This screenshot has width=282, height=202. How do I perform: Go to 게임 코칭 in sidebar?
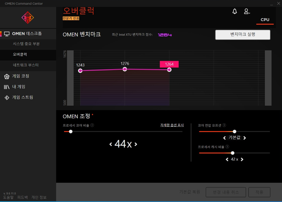click(x=28, y=76)
